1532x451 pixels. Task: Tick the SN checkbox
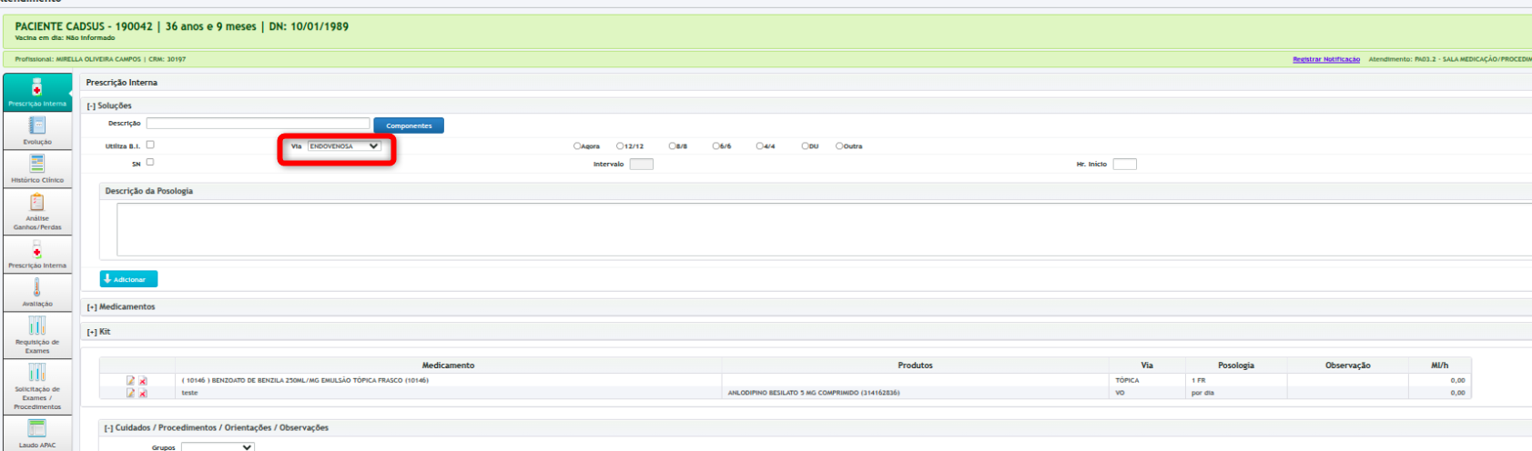pos(150,162)
